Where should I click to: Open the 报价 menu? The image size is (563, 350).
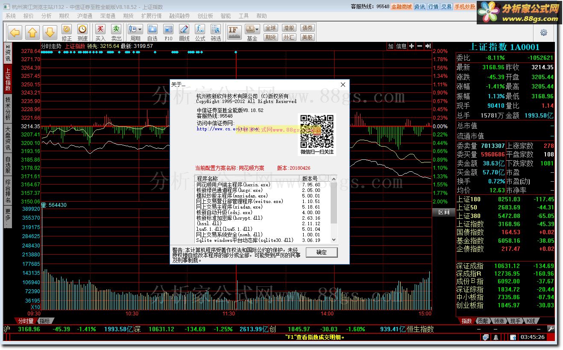pos(29,16)
